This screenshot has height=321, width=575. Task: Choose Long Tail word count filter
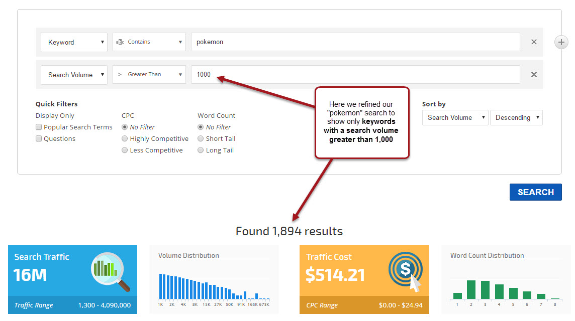click(x=201, y=150)
